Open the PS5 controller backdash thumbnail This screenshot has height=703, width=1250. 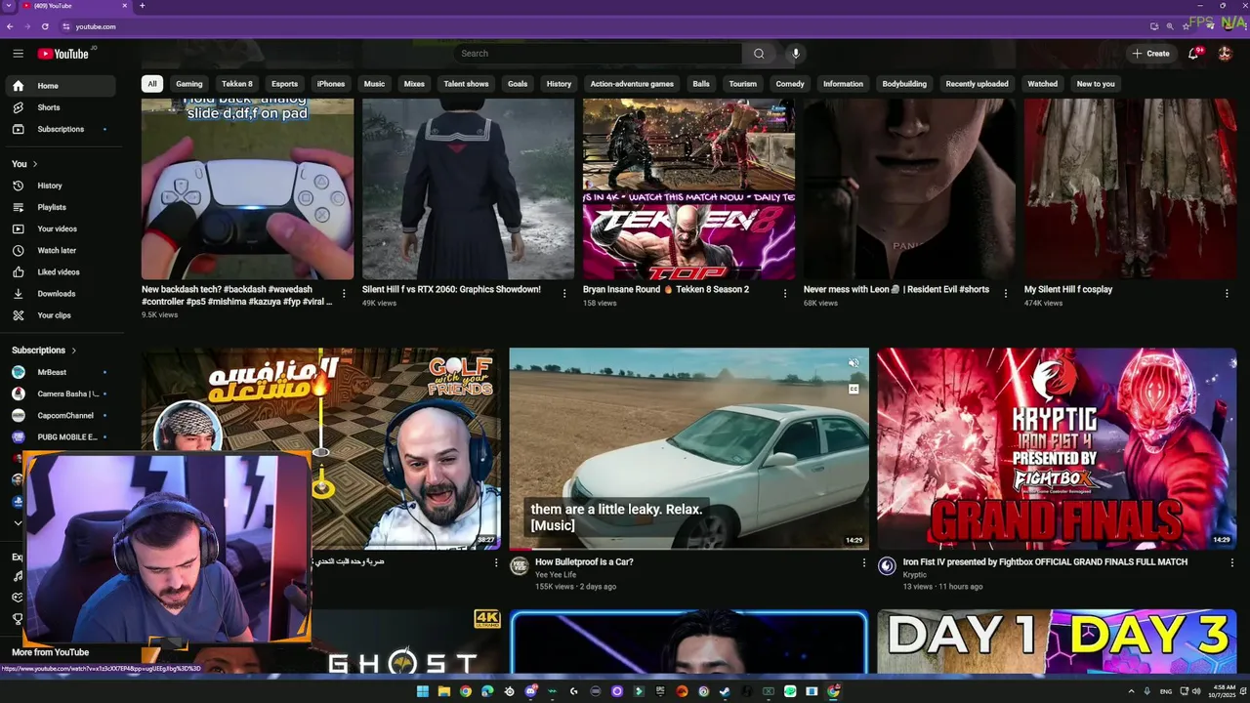coord(248,188)
